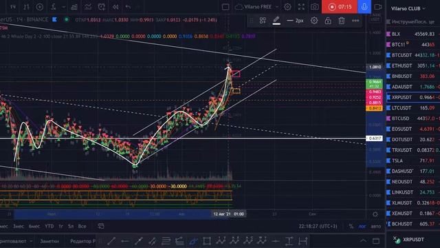Open the chart layout selector
The image size is (440, 248).
tap(225, 7)
